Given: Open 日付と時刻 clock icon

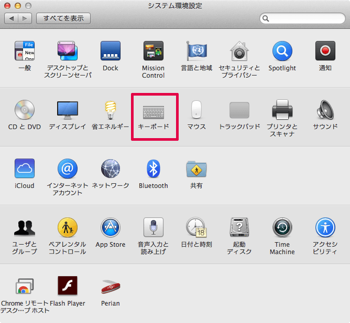Looking at the screenshot, I should pos(196,227).
